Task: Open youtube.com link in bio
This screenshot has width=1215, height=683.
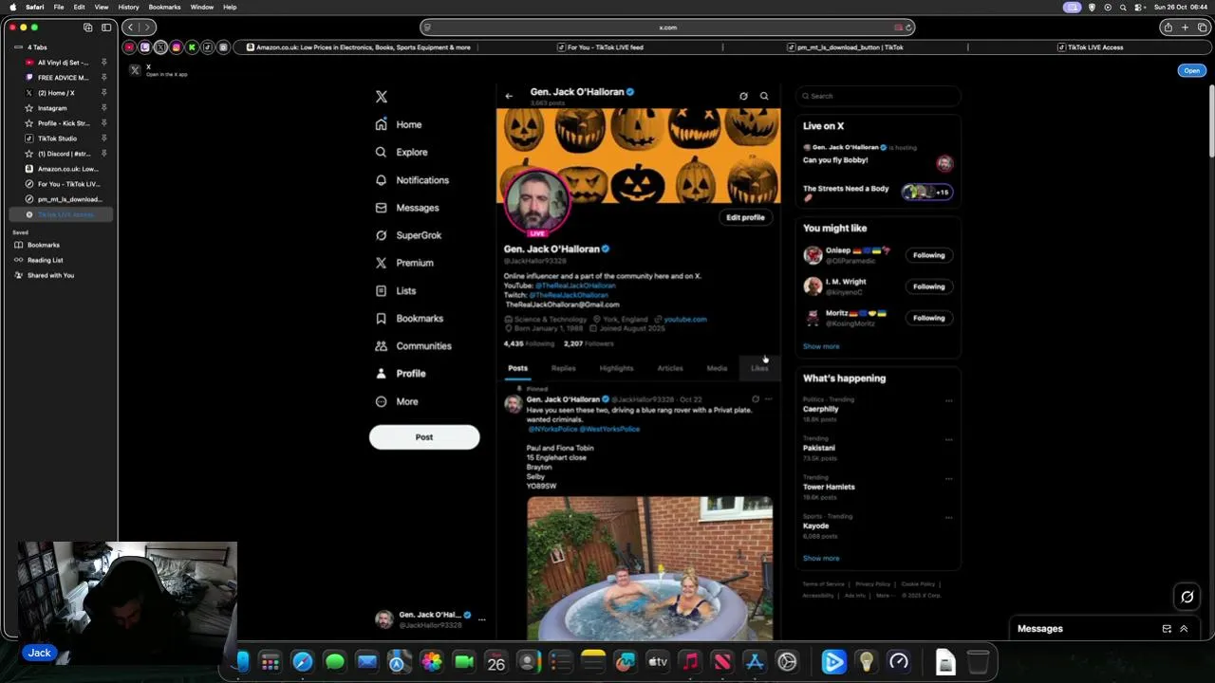Action: (685, 320)
